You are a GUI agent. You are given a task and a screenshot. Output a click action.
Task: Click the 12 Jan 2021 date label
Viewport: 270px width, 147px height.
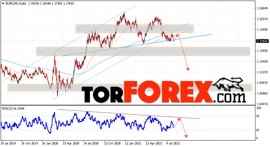coord(133,143)
